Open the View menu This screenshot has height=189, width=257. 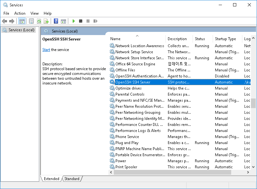34,13
